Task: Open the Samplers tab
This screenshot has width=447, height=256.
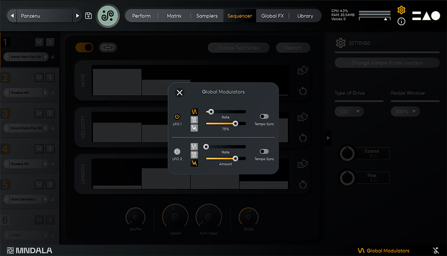Action: point(207,16)
